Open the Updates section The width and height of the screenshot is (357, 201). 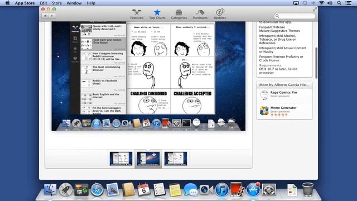click(220, 15)
